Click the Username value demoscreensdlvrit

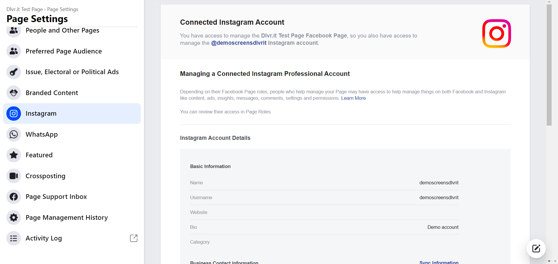click(439, 197)
